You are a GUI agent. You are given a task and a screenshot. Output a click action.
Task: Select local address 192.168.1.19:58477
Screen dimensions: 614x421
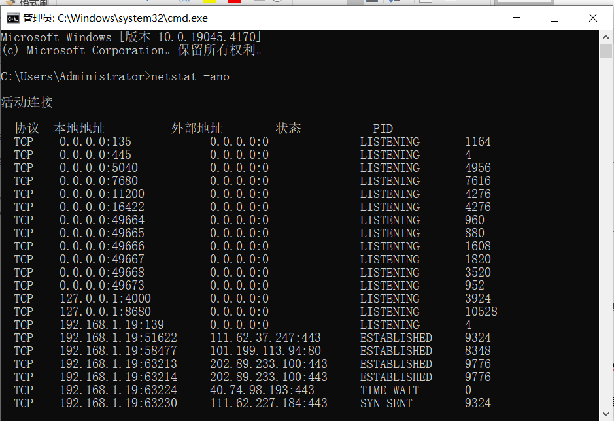pos(118,351)
